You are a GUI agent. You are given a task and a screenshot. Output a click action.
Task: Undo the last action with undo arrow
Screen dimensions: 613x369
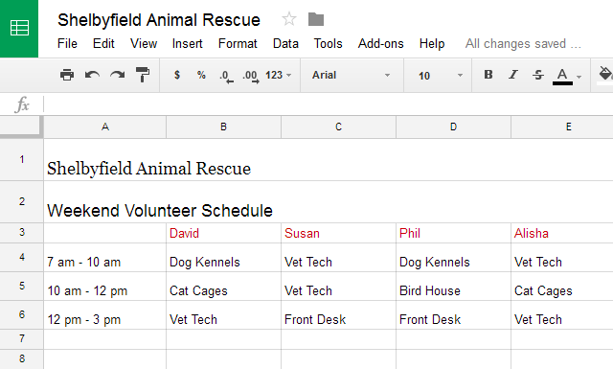(x=92, y=75)
